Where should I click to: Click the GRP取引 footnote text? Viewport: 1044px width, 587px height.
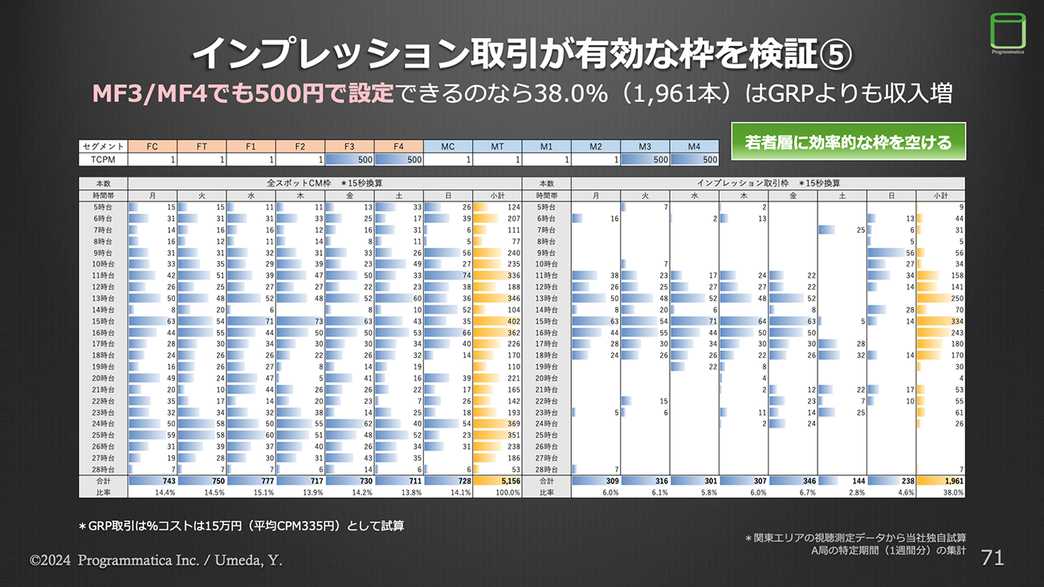point(241,526)
